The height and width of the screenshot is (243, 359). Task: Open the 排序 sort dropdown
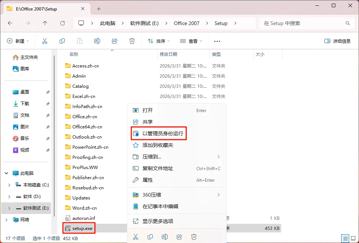[x=159, y=41]
